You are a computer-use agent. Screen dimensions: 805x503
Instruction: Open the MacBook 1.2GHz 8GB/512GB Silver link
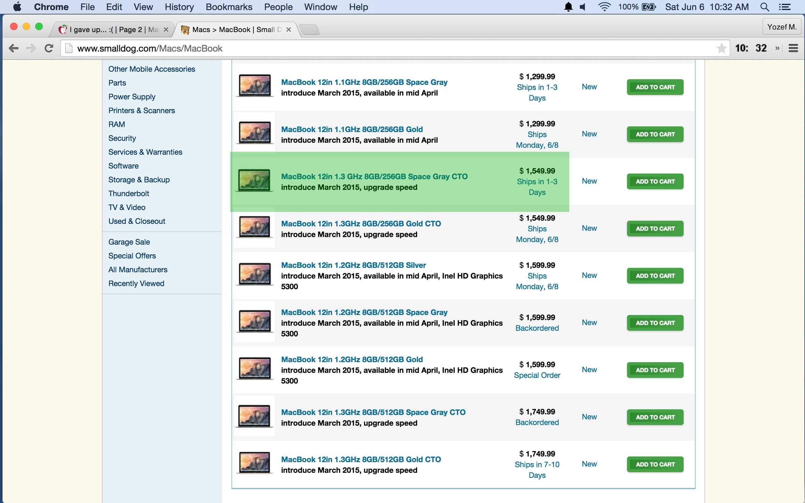pyautogui.click(x=353, y=265)
